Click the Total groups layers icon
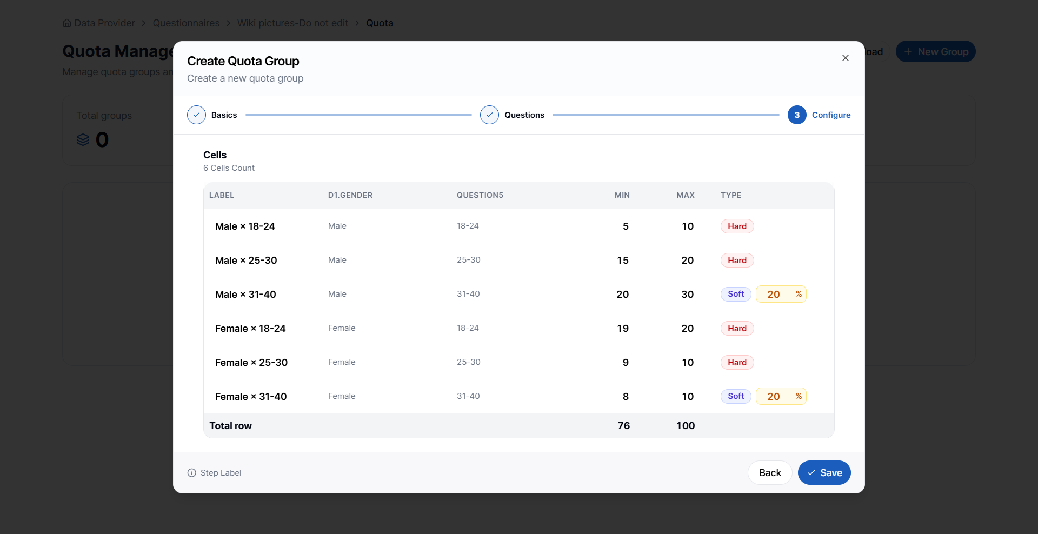The height and width of the screenshot is (534, 1038). pyautogui.click(x=83, y=140)
